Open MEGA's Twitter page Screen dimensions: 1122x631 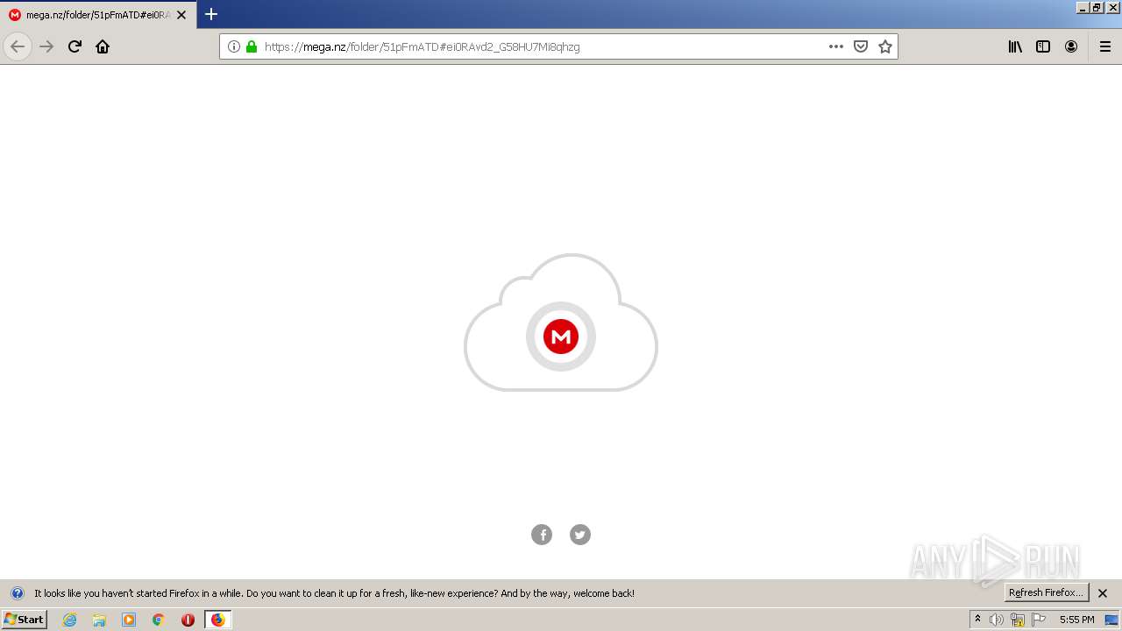pos(580,535)
